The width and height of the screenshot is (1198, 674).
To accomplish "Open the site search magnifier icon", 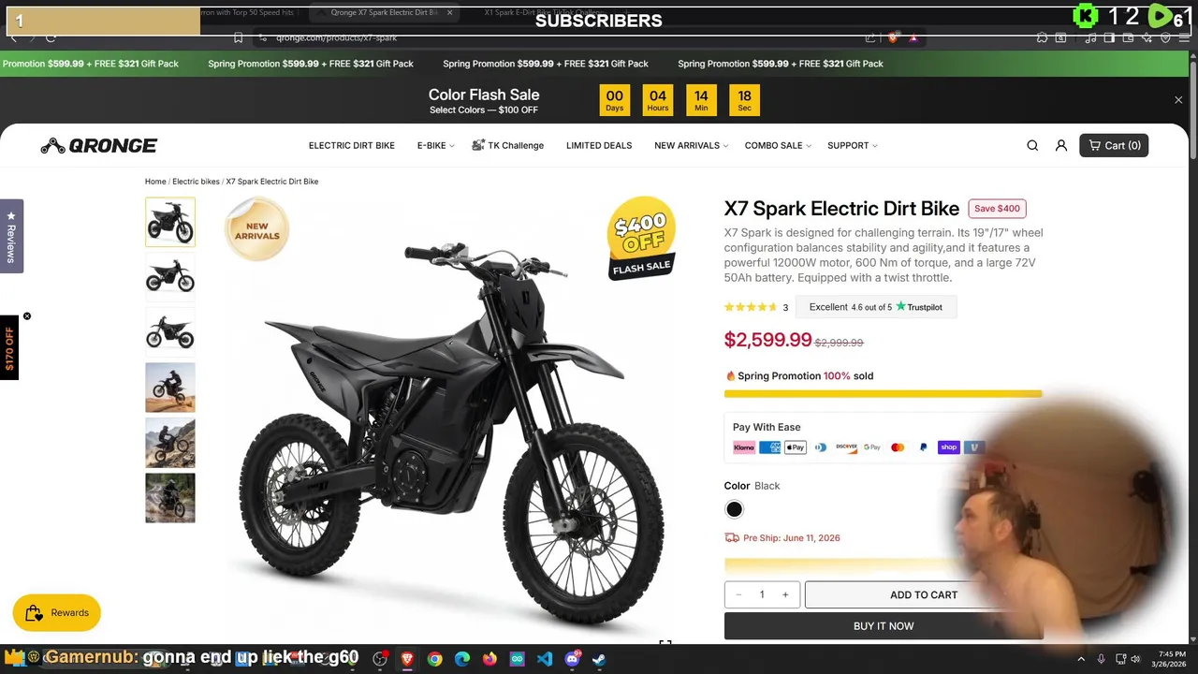I will click(1032, 145).
